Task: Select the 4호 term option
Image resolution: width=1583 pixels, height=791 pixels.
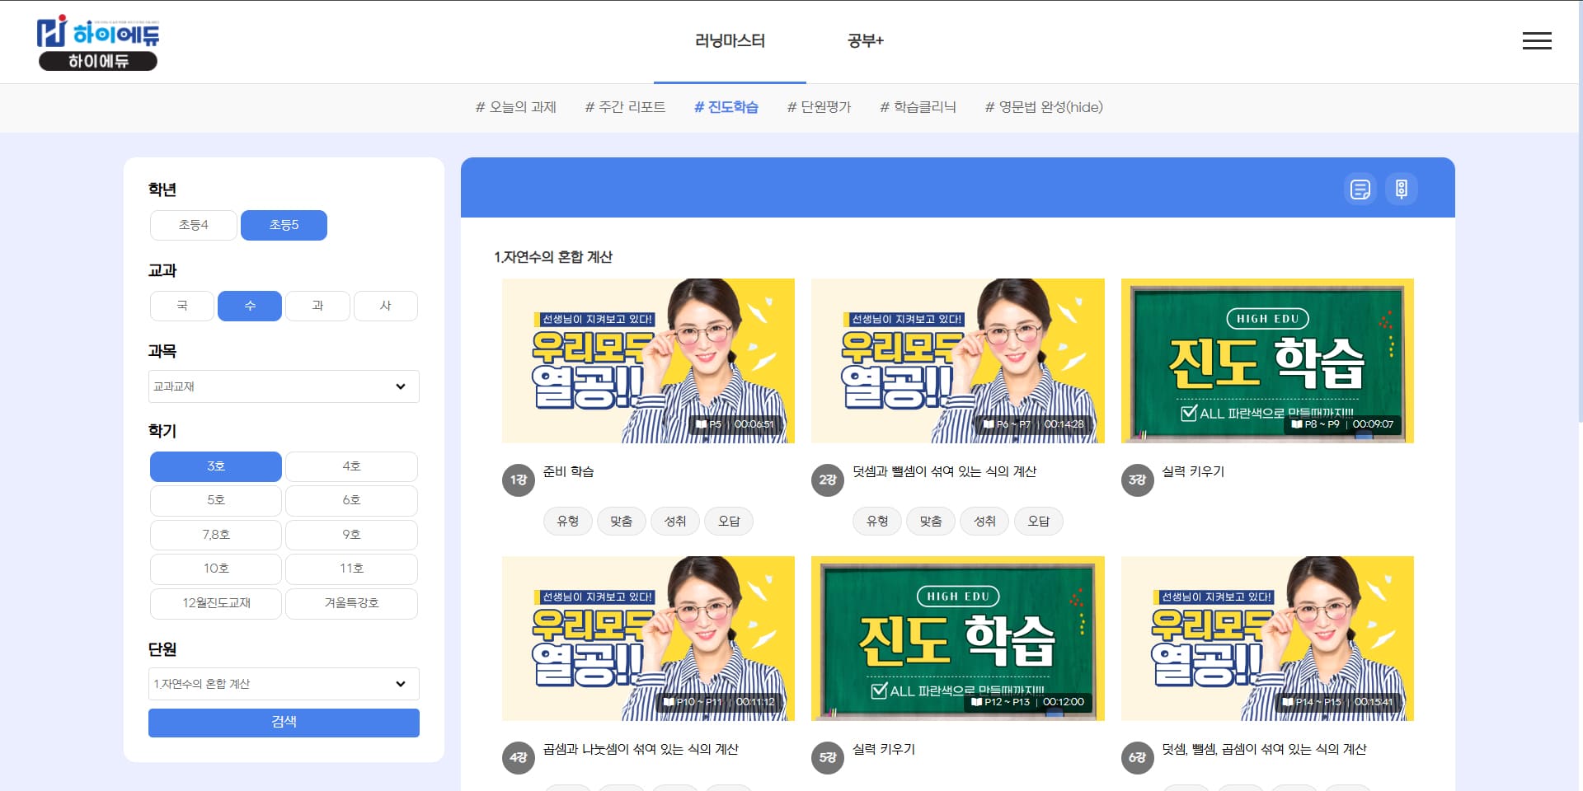Action: pyautogui.click(x=351, y=466)
